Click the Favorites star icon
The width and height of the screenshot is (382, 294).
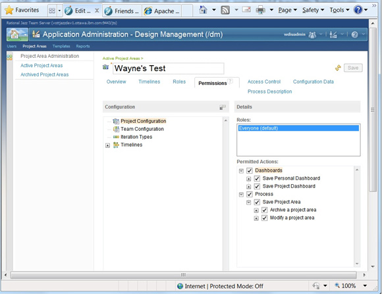(9, 11)
